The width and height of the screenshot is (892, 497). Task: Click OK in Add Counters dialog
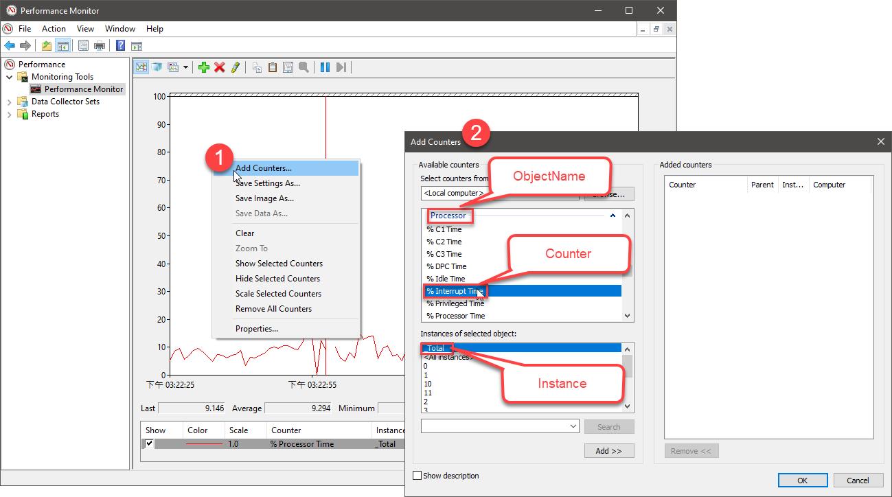[x=801, y=481]
